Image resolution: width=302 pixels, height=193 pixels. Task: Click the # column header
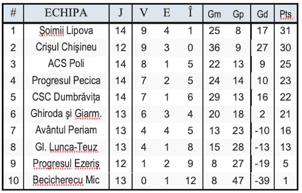click(13, 13)
